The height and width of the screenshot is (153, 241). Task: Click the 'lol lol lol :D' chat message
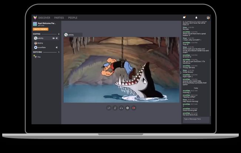tap(187, 57)
